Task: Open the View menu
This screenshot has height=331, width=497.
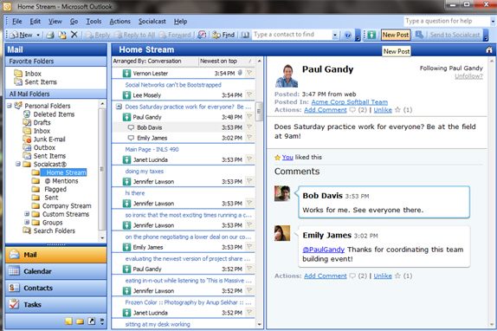Action: [x=55, y=22]
